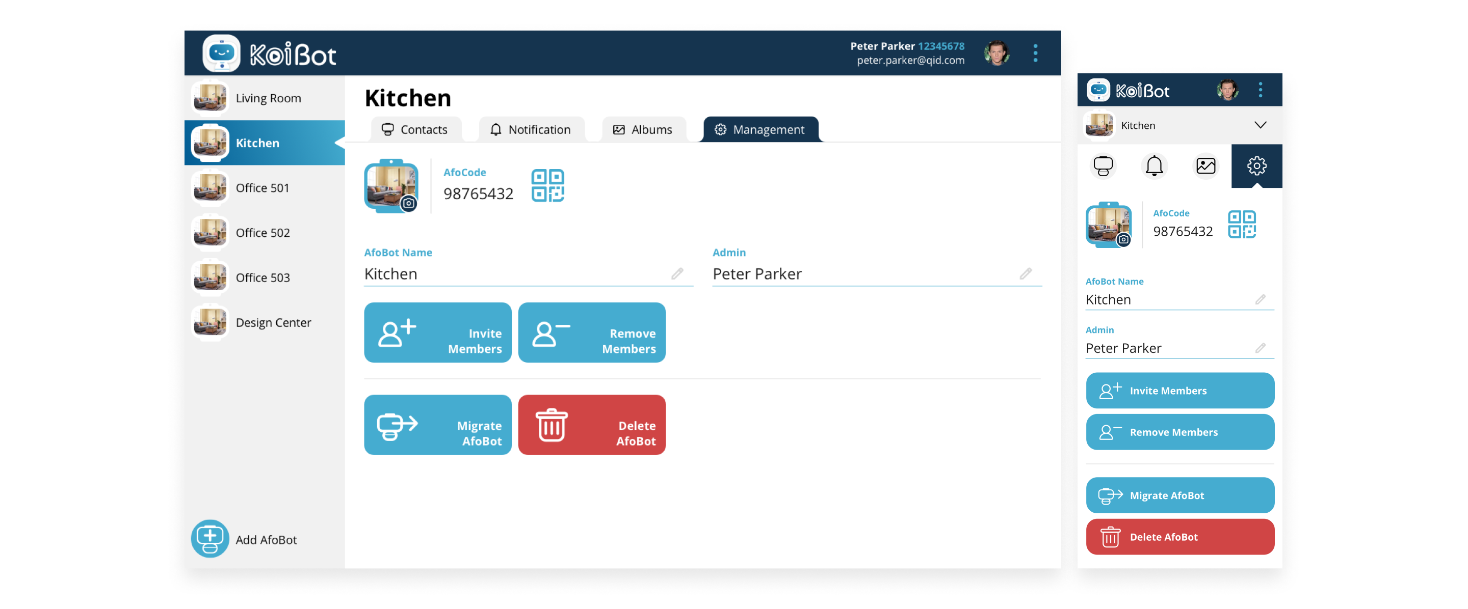Expand the Kitchen dropdown chevron in mobile view

pos(1260,125)
